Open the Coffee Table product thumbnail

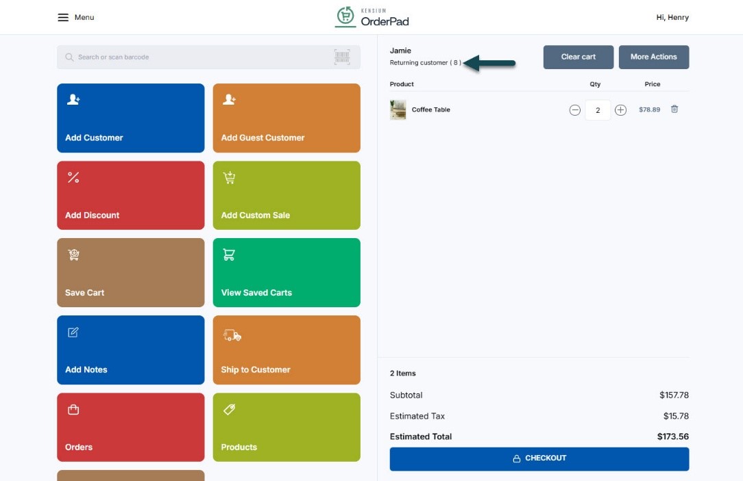point(398,109)
